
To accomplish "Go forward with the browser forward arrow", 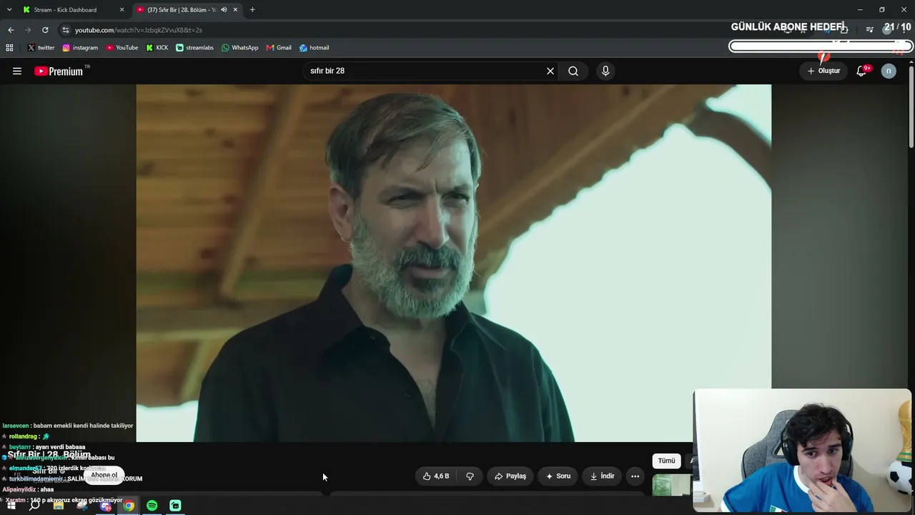I will [28, 30].
